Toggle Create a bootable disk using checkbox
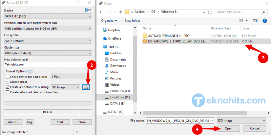 [x=7, y=87]
